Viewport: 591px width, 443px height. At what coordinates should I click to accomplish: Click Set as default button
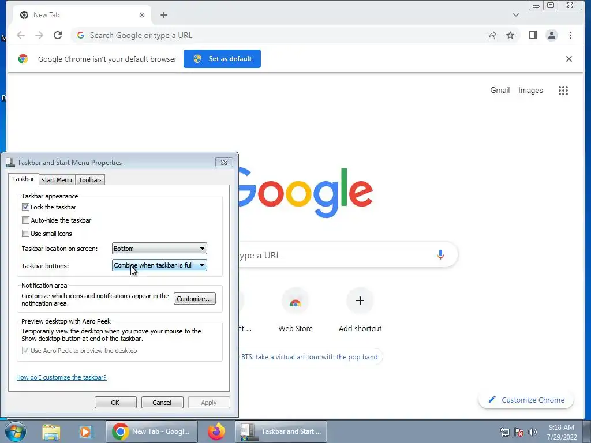(x=222, y=59)
